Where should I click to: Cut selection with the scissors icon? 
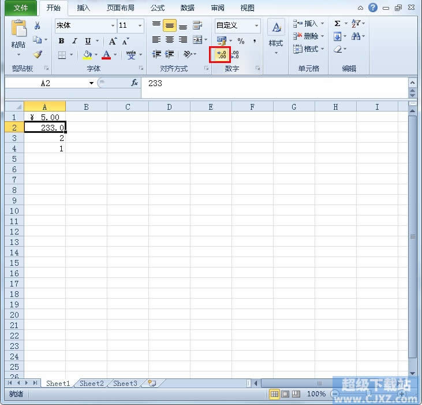pyautogui.click(x=38, y=25)
